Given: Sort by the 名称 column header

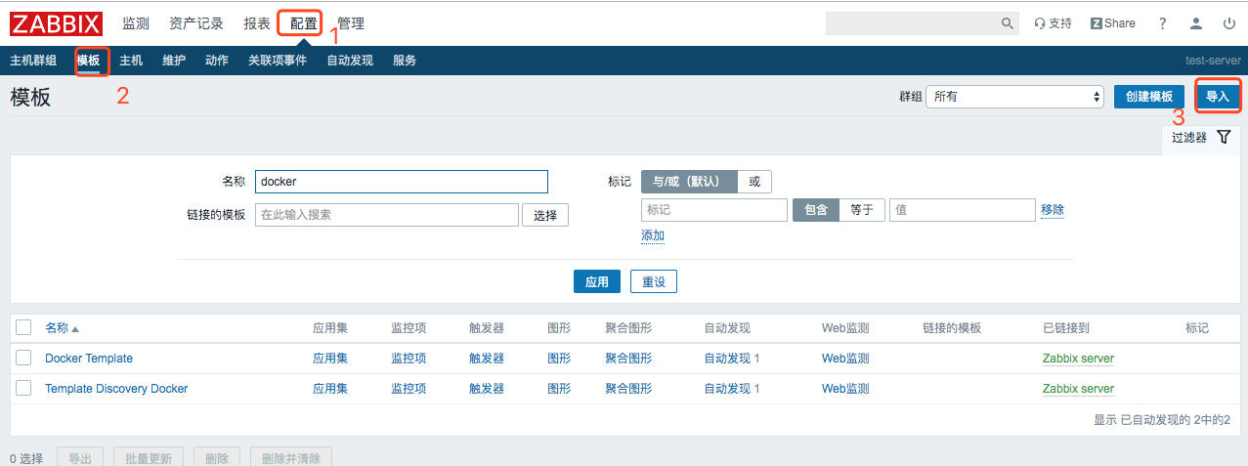Looking at the screenshot, I should [x=62, y=328].
